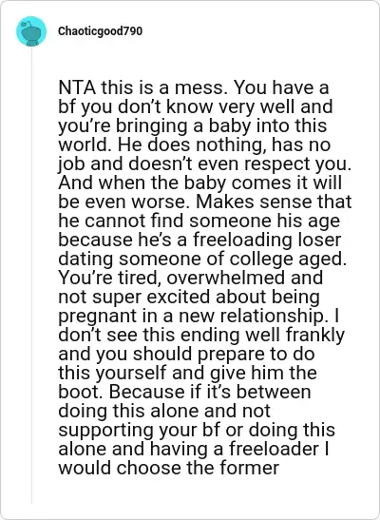Open Chaoticgood790's teal avatar icon
380x520 pixels.
31,31
